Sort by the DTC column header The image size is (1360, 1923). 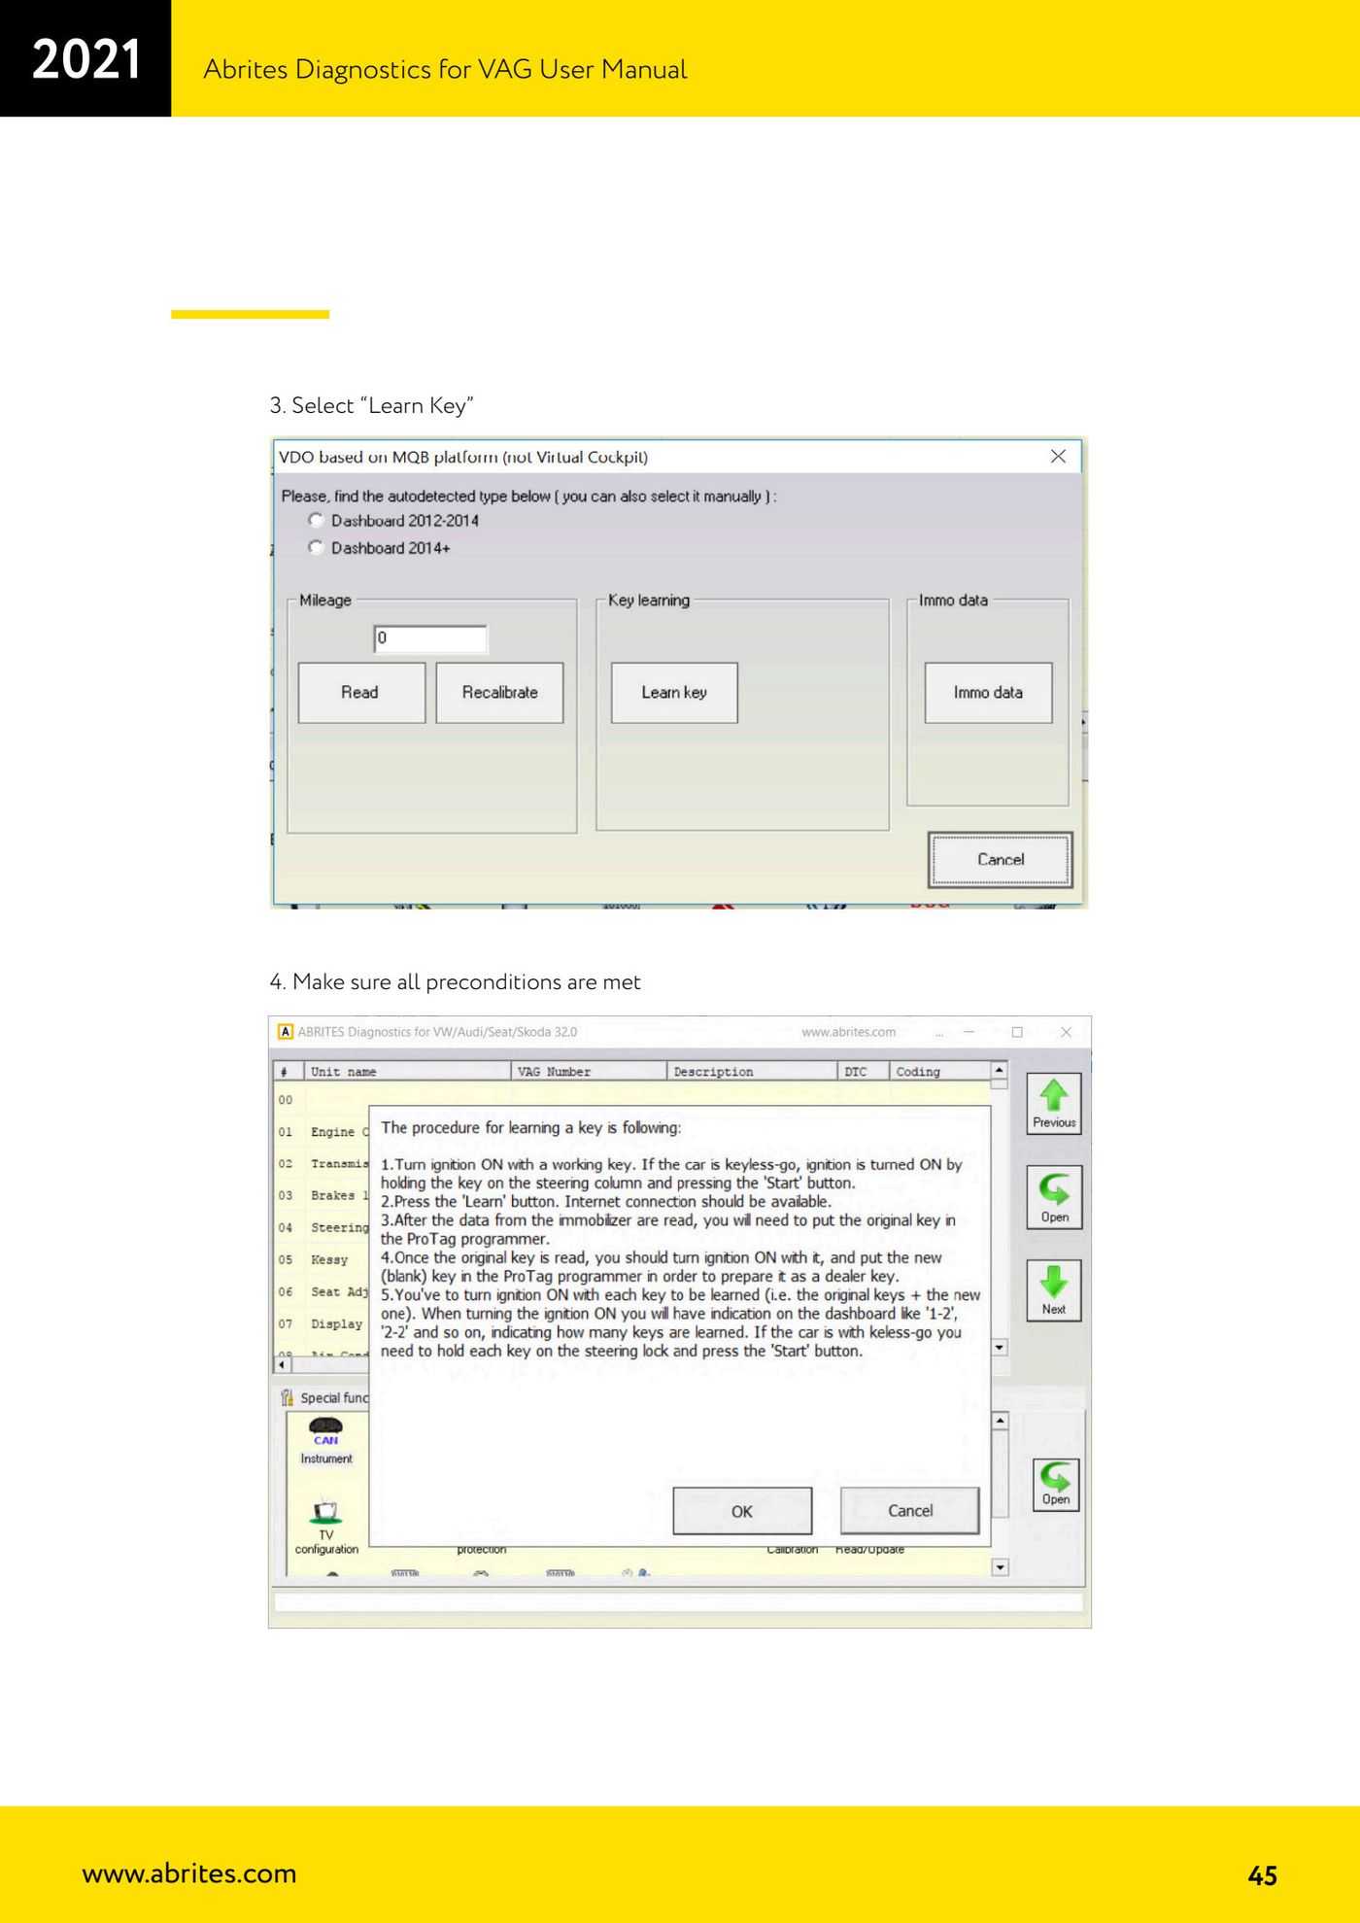pos(864,1072)
